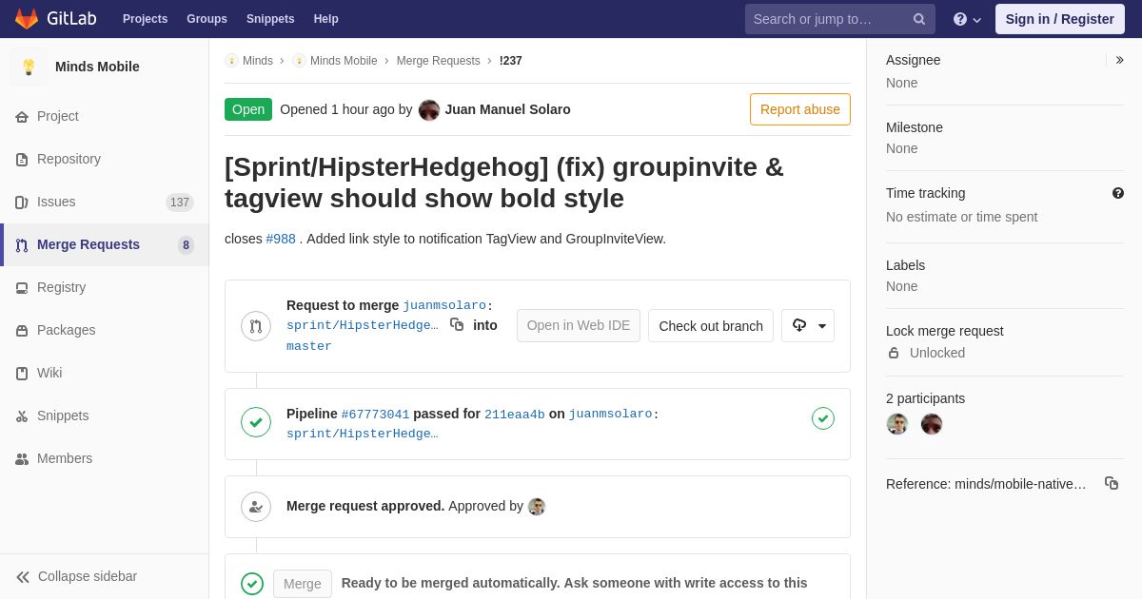The width and height of the screenshot is (1142, 599).
Task: Open Registry in sidebar
Action: [x=105, y=287]
